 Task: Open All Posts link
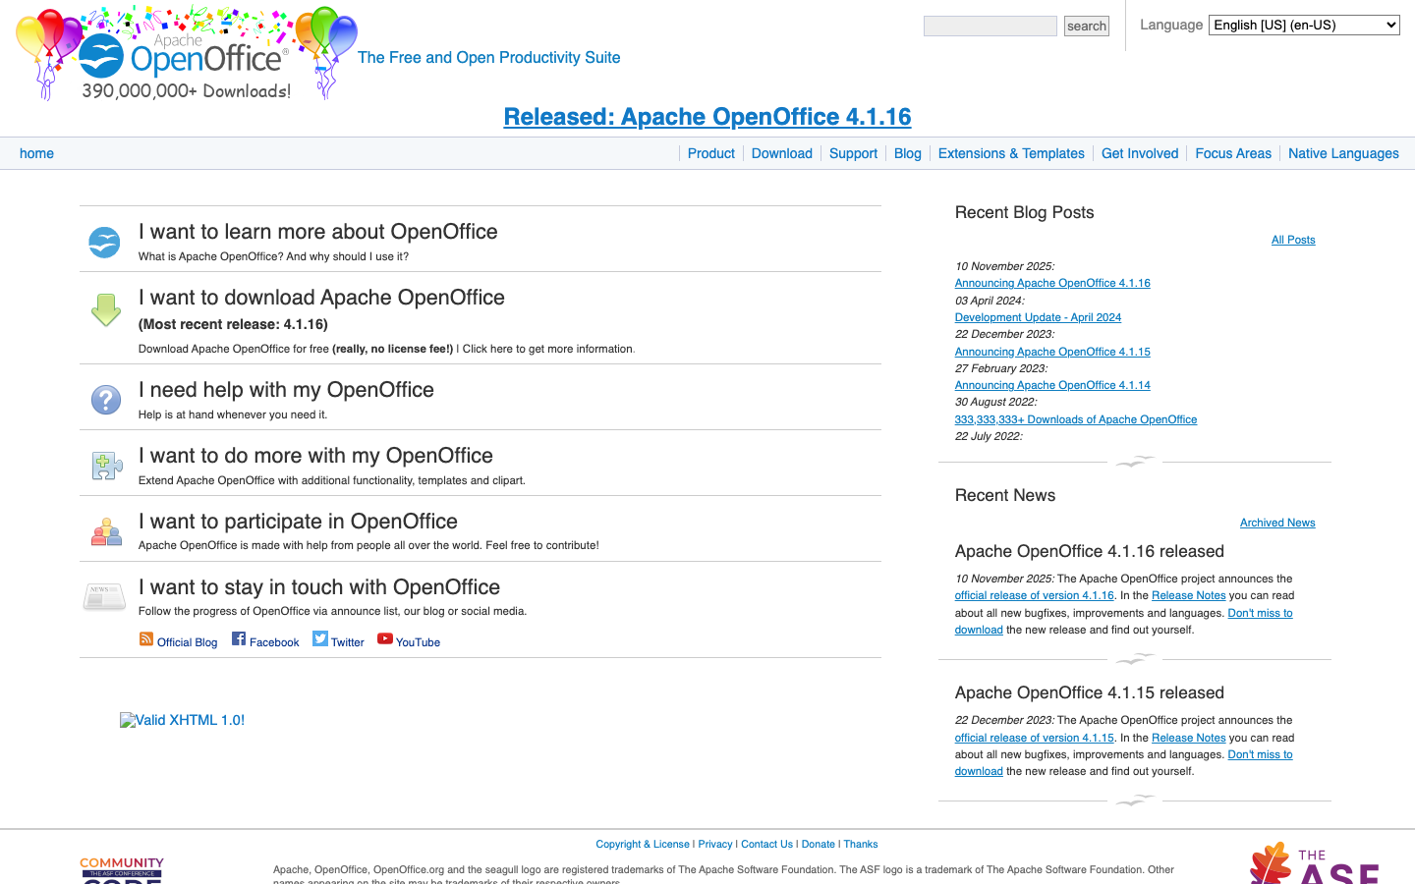pos(1293,240)
